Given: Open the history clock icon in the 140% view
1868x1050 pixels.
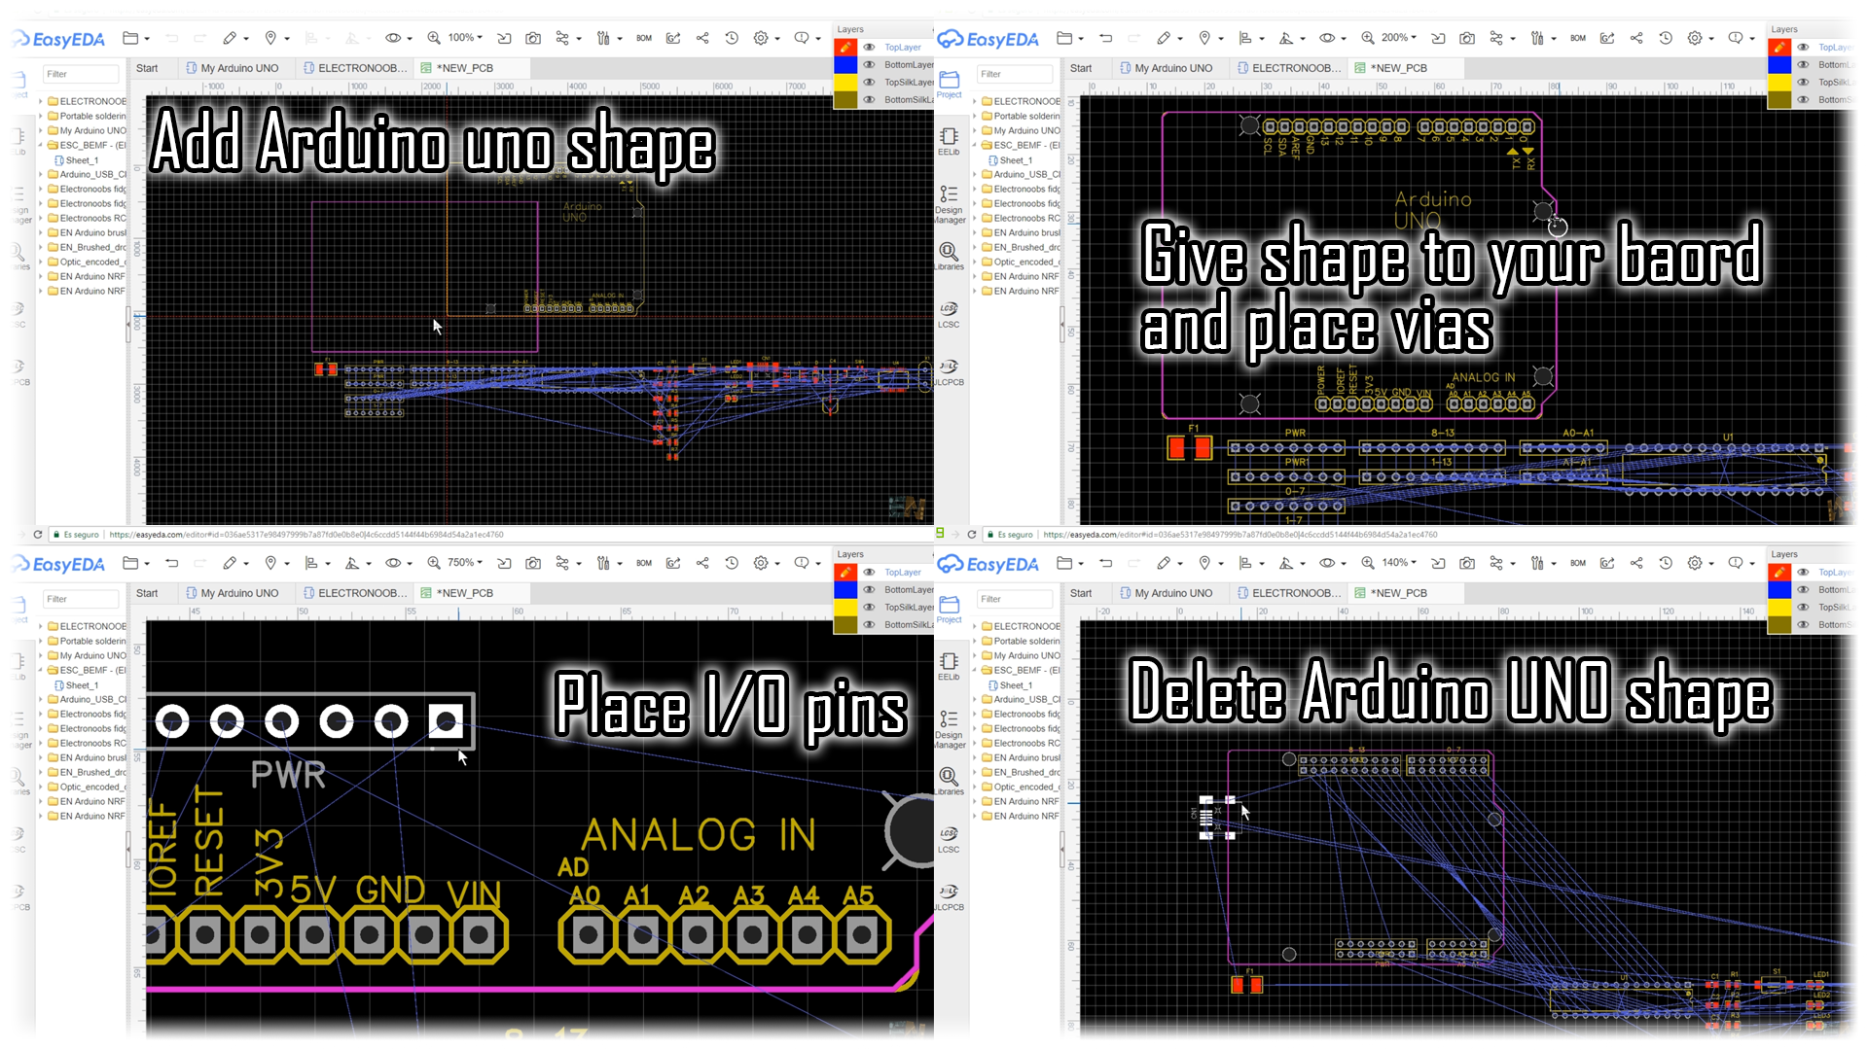Looking at the screenshot, I should 1666,563.
